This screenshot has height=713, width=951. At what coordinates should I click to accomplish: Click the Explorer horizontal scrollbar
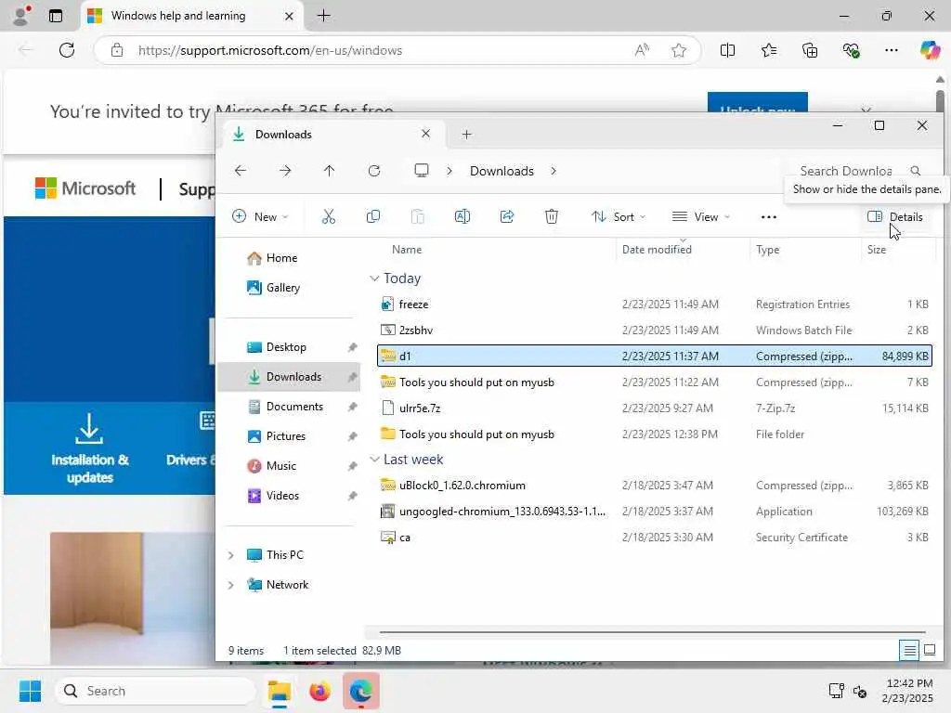pos(652,632)
